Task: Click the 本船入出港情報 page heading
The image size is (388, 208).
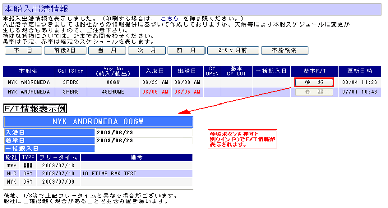Action: (x=37, y=9)
